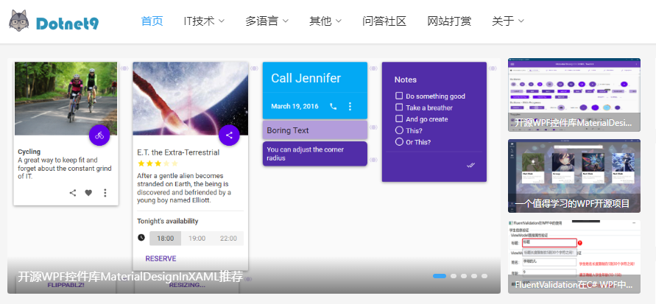Click the E.T. movie poster image
This screenshot has width=656, height=304.
(x=191, y=99)
